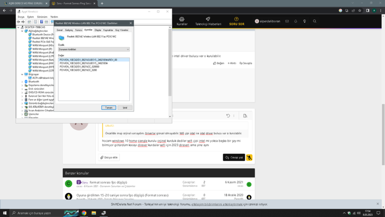
Task: Click undo icon in reply editor toolbar
Action: click(x=228, y=115)
